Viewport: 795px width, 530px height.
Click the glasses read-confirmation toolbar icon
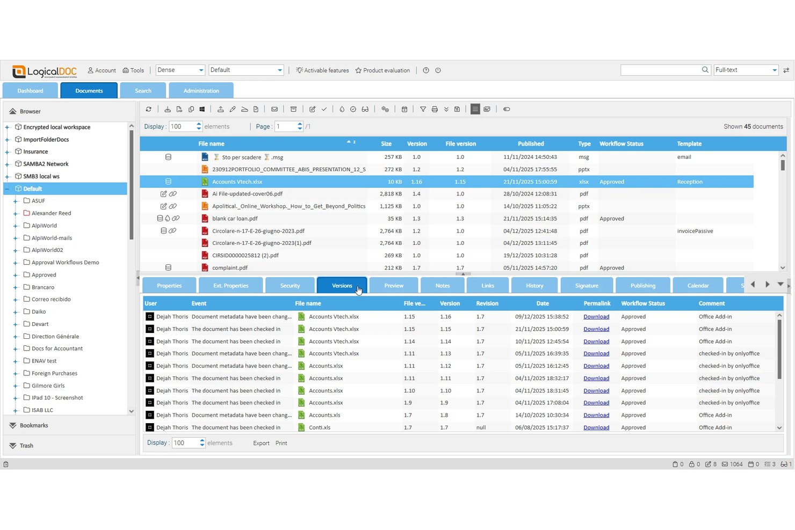pyautogui.click(x=365, y=109)
